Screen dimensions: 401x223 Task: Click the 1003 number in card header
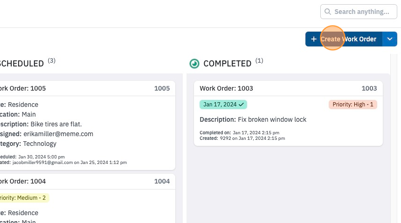(369, 88)
